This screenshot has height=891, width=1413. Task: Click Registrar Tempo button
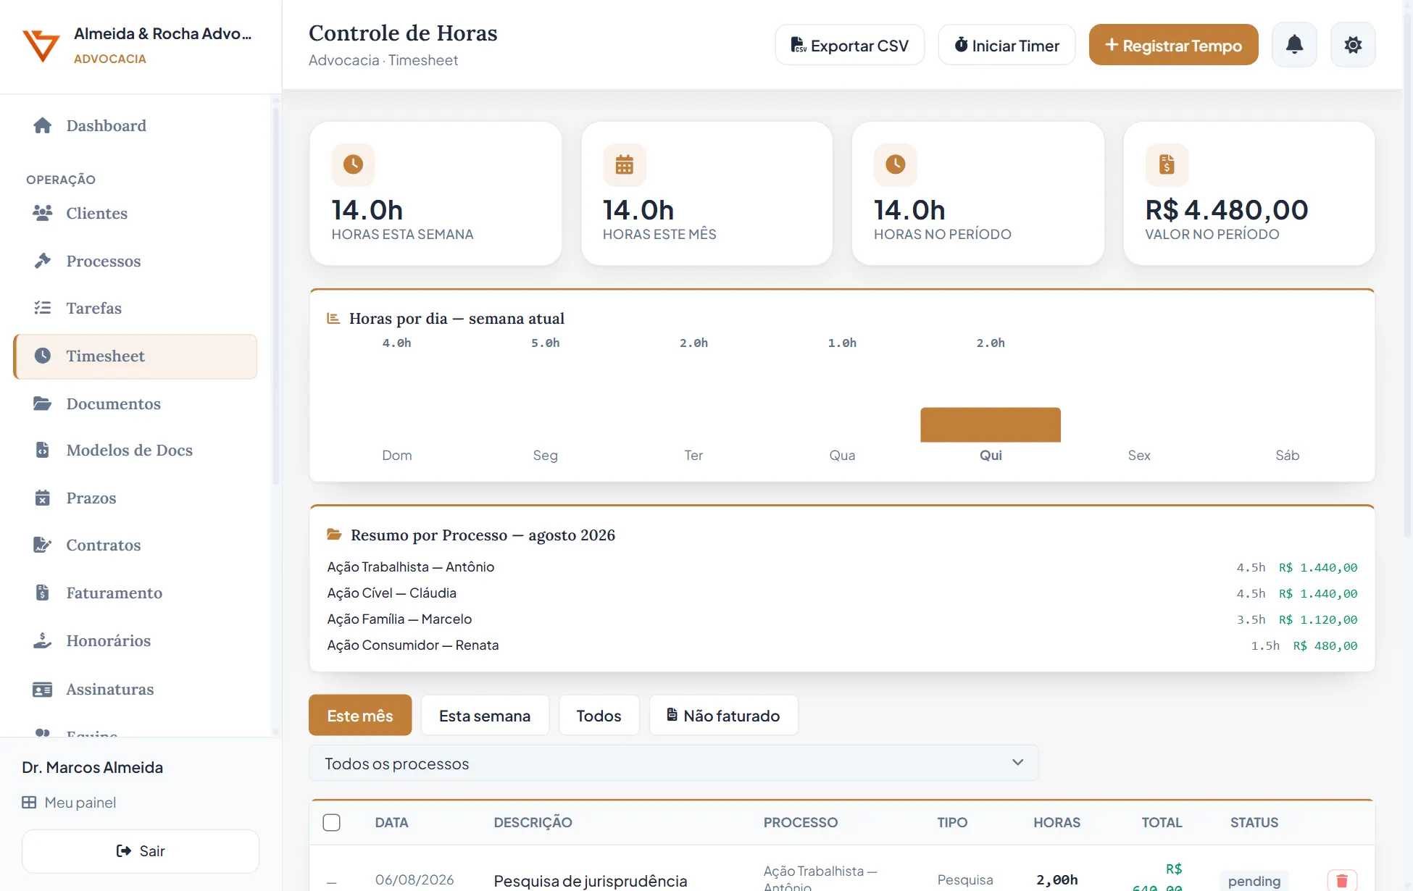pos(1173,45)
